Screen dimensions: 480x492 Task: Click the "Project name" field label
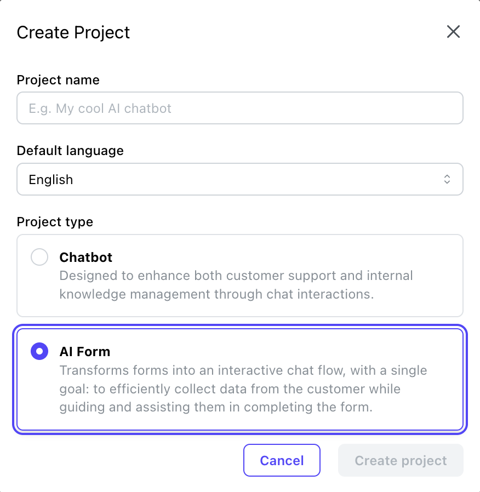pos(58,80)
